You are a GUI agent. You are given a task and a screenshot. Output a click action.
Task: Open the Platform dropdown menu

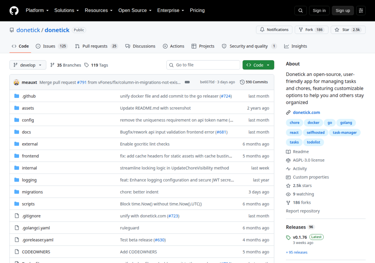coord(37,11)
